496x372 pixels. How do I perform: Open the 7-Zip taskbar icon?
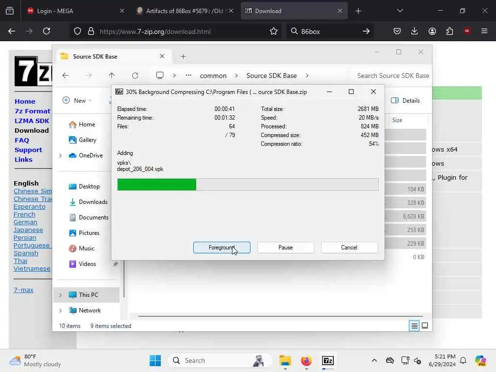[x=328, y=360]
